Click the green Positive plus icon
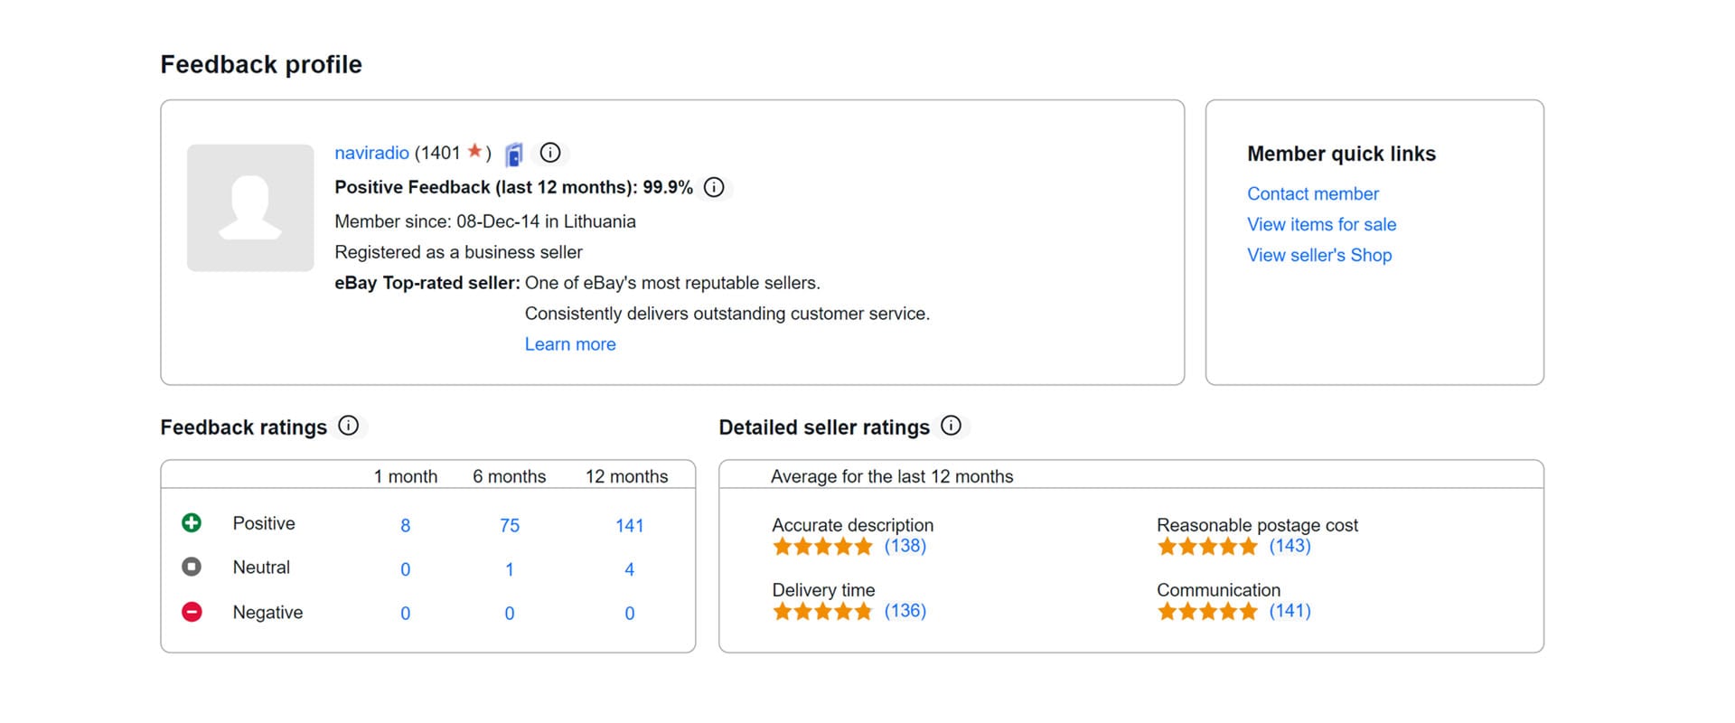 click(192, 522)
